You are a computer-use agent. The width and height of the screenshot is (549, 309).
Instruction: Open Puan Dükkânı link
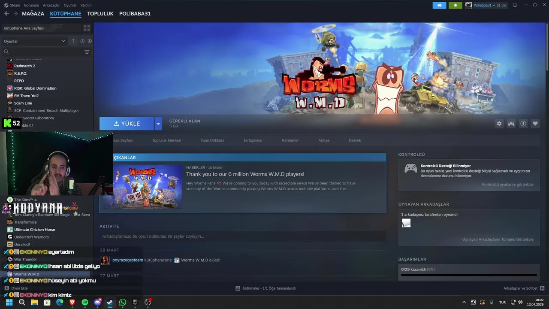pyautogui.click(x=212, y=140)
